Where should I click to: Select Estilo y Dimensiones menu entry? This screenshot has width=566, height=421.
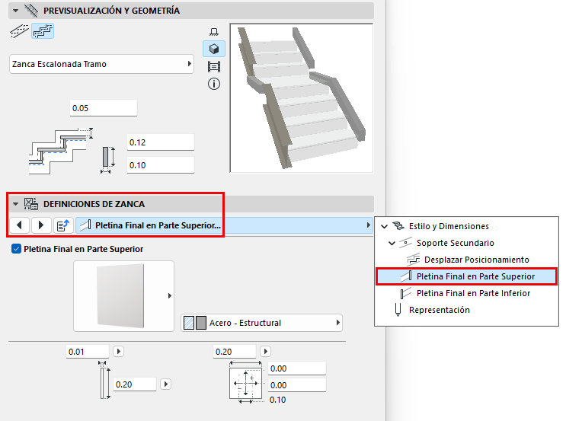449,226
